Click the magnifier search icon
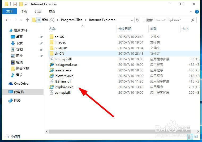 coord(193,20)
